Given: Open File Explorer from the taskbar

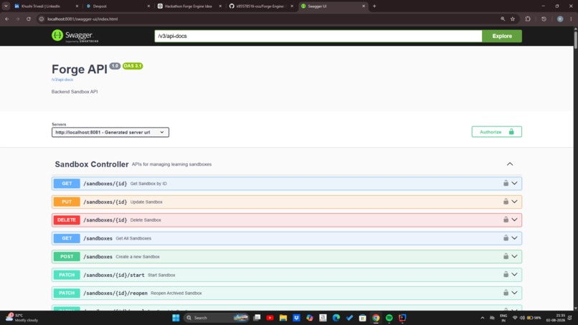Looking at the screenshot, I should (283, 318).
